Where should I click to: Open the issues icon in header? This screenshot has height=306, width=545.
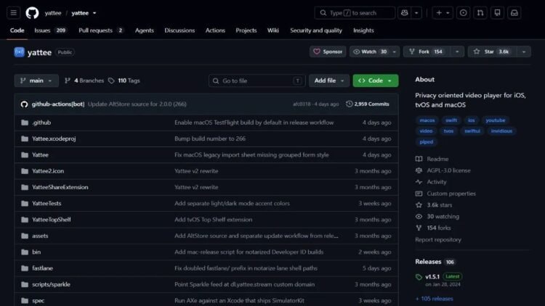point(463,13)
